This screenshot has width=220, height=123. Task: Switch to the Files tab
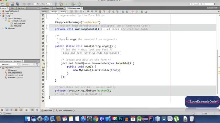tap(13, 8)
